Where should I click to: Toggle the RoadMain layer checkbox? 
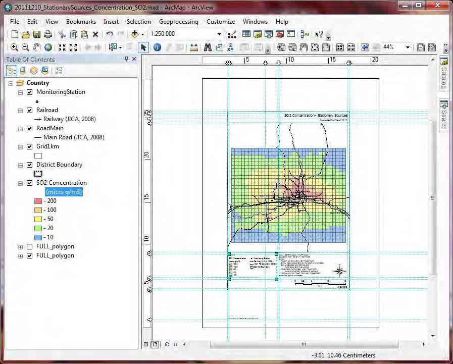pos(29,129)
